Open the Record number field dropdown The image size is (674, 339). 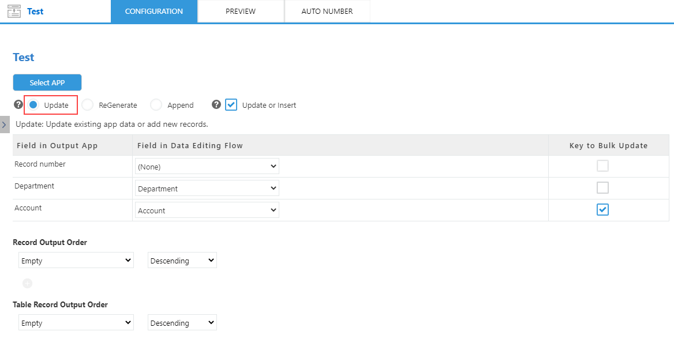[x=207, y=166]
